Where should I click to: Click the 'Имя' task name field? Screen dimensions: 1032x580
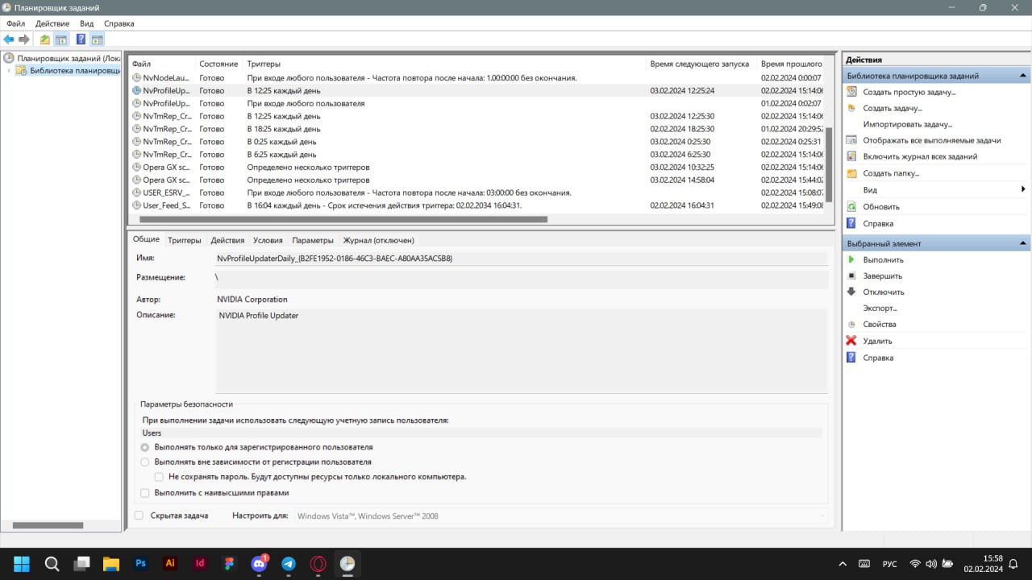[x=521, y=259]
